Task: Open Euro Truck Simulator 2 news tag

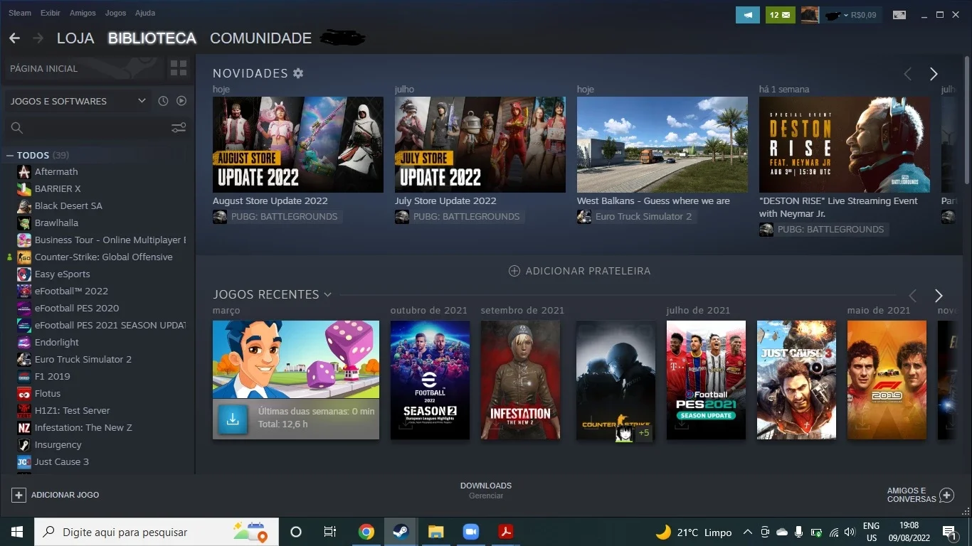Action: tap(636, 217)
